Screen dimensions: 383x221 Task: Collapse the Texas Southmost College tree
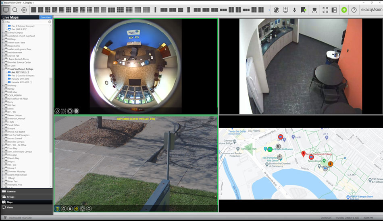click(3, 69)
